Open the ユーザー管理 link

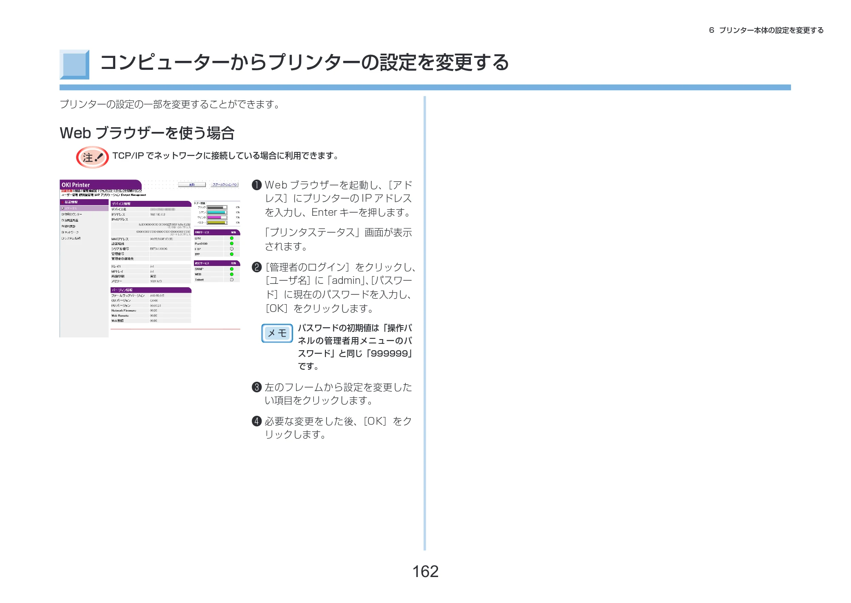tap(69, 195)
